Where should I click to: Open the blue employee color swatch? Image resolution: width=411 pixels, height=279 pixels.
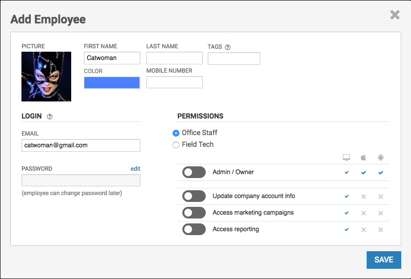pos(112,83)
